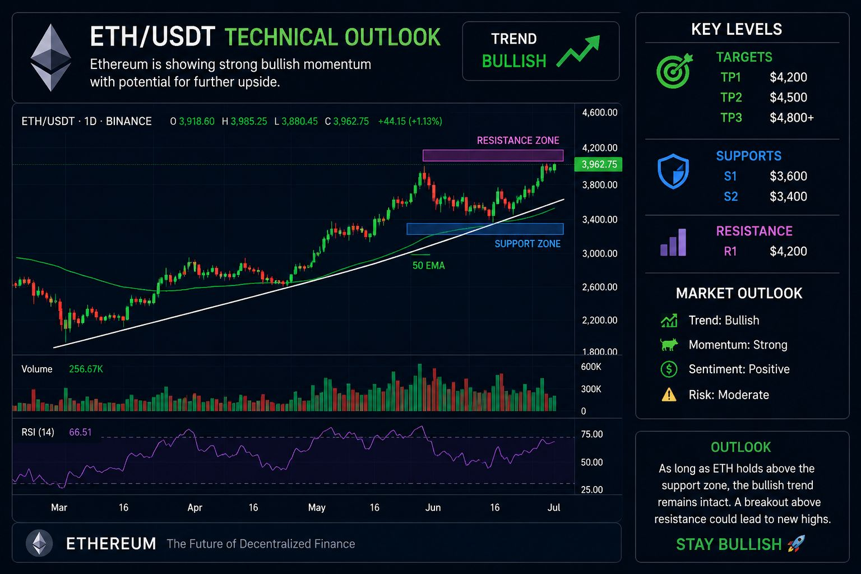Viewport: 861px width, 574px height.
Task: Click the "$4,800+" TP3 target value
Action: pos(791,118)
